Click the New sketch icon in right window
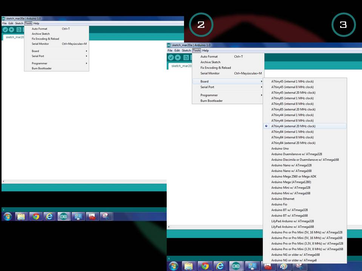 click(x=186, y=58)
